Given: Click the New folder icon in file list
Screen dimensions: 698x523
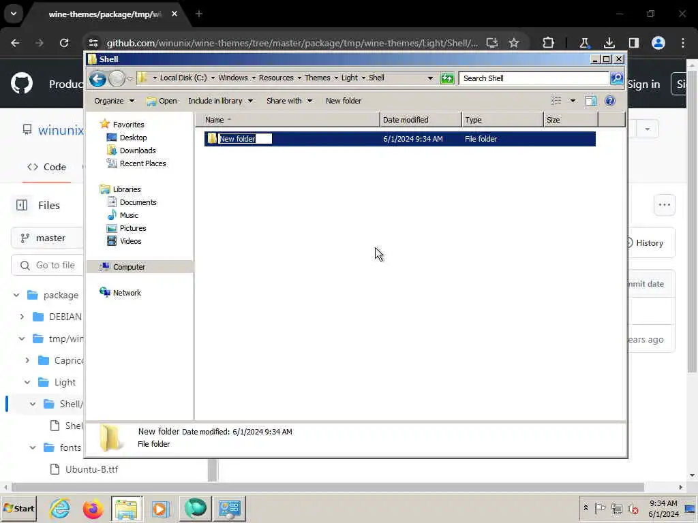Looking at the screenshot, I should pyautogui.click(x=213, y=138).
